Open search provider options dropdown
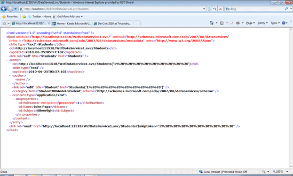Viewport: 293px width, 176px height. coord(291,8)
